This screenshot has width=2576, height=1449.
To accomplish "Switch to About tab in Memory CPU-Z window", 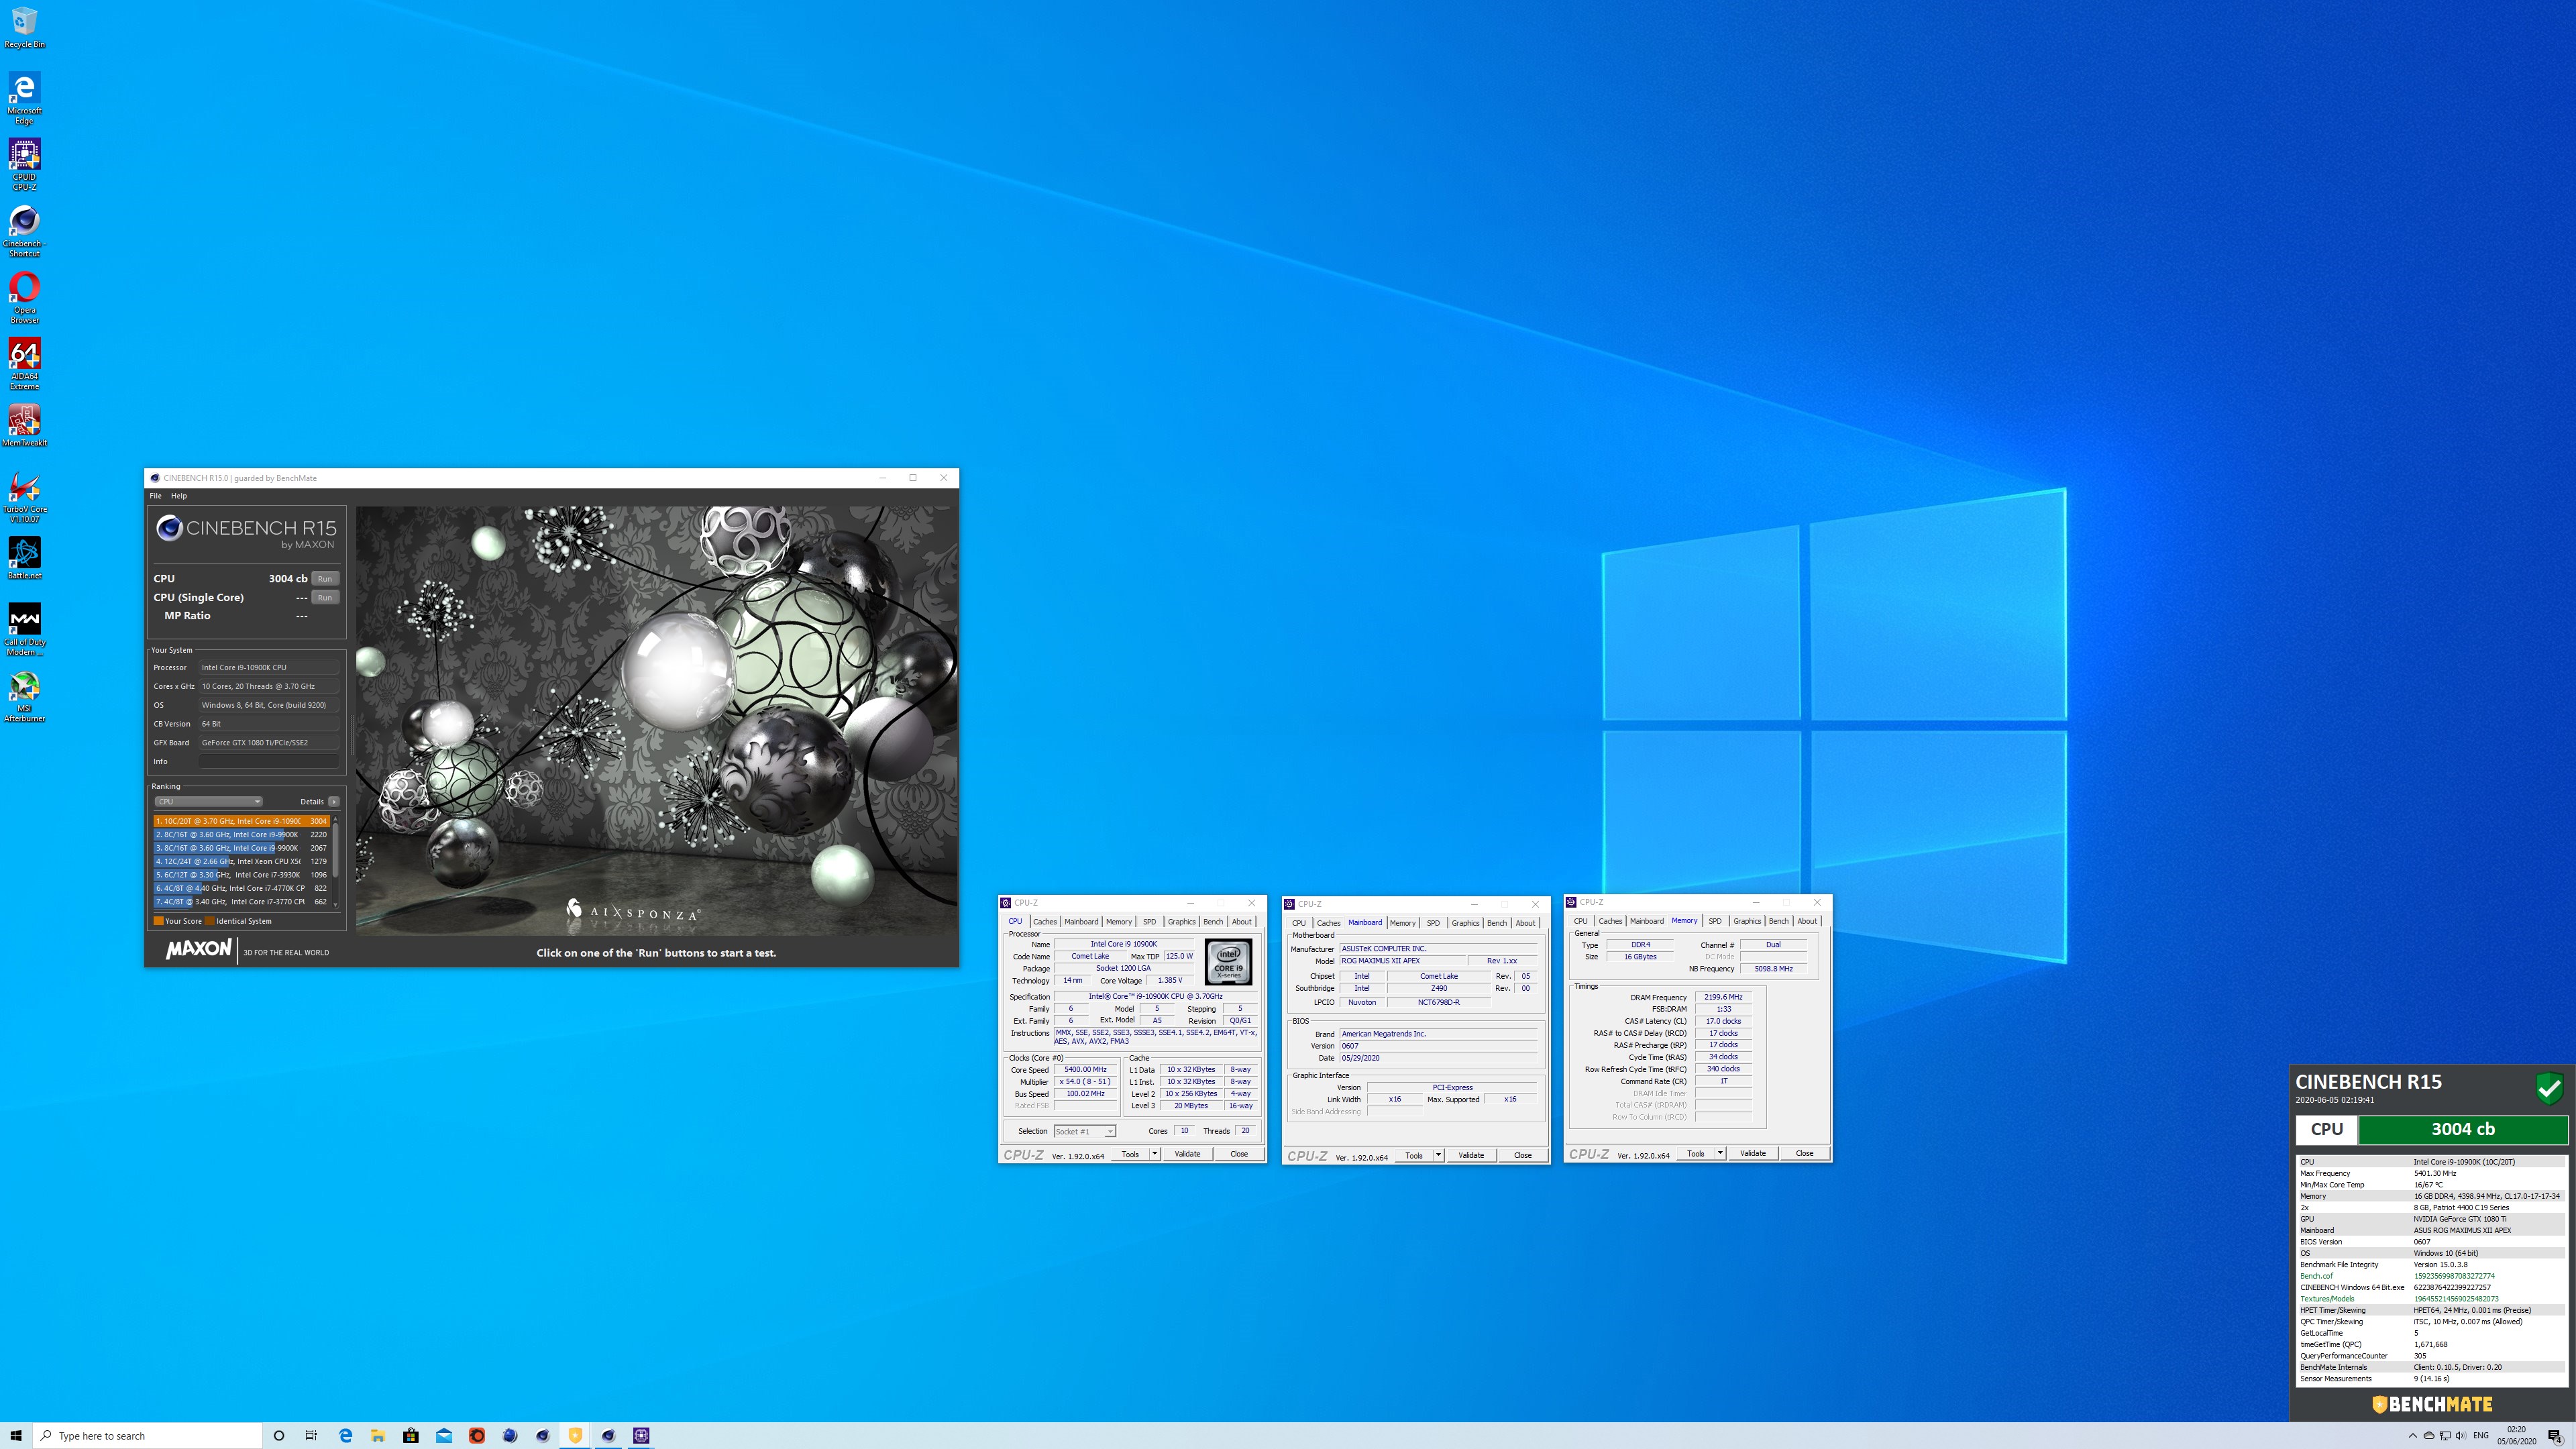I will pos(1807,921).
